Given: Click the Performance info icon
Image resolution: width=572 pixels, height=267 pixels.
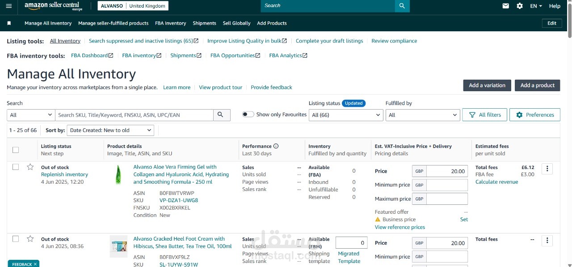Looking at the screenshot, I should pos(276,146).
